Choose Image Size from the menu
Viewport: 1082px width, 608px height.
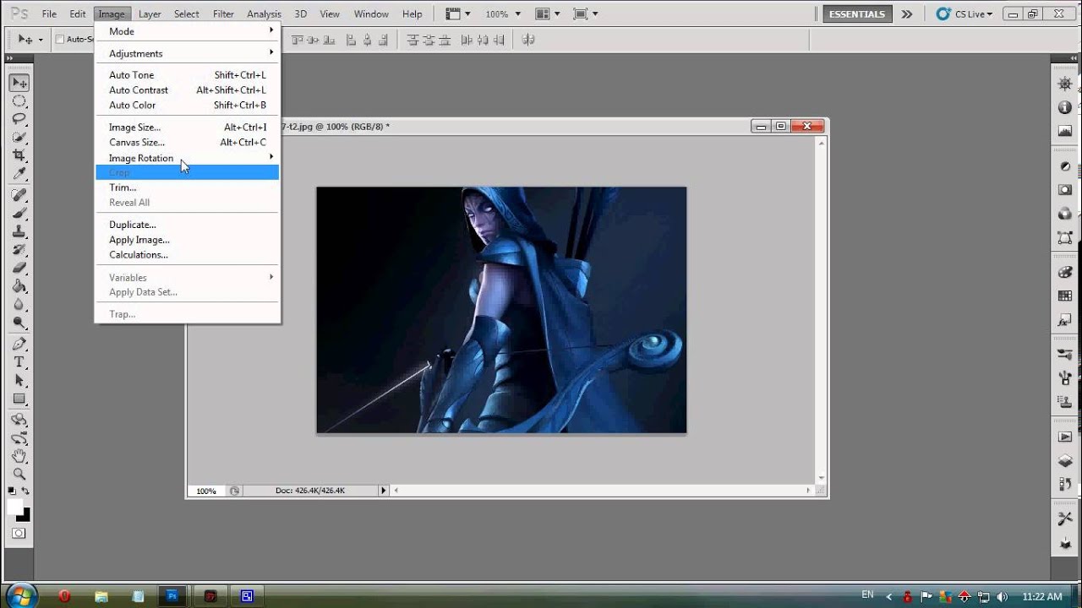coord(187,128)
